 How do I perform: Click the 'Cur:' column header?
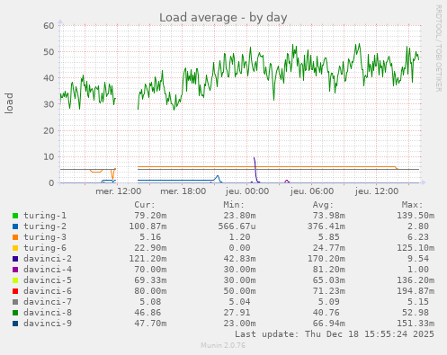(x=145, y=205)
